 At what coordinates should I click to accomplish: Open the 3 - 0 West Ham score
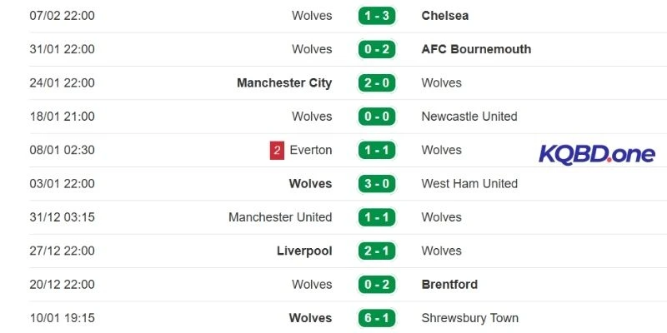click(377, 184)
